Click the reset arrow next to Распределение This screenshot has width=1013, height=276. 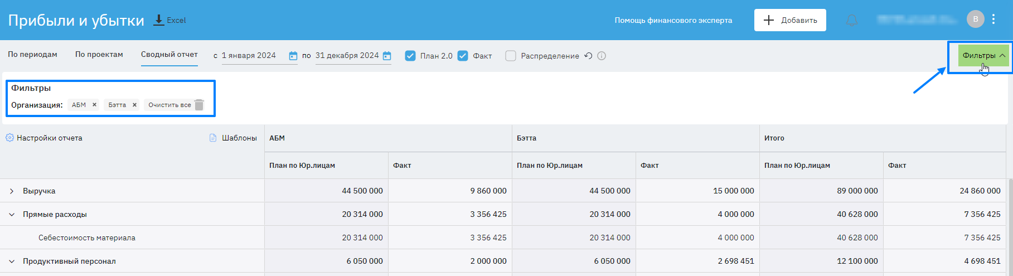point(588,56)
